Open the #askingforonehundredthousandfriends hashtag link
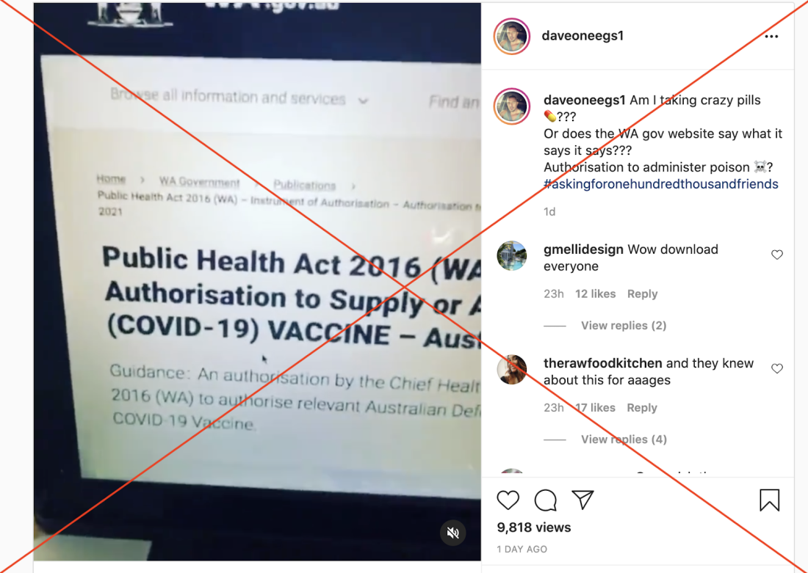 tap(660, 184)
